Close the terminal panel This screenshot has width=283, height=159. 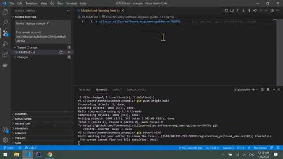click(x=279, y=90)
